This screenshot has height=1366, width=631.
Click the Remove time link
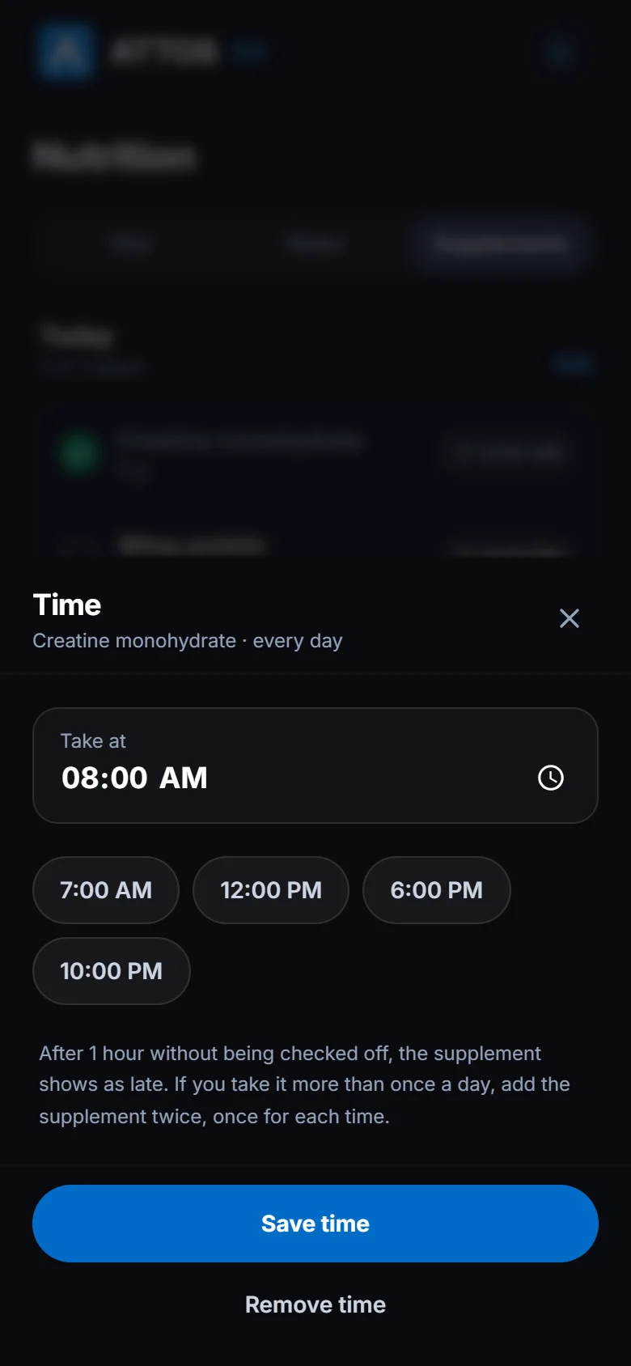[315, 1304]
